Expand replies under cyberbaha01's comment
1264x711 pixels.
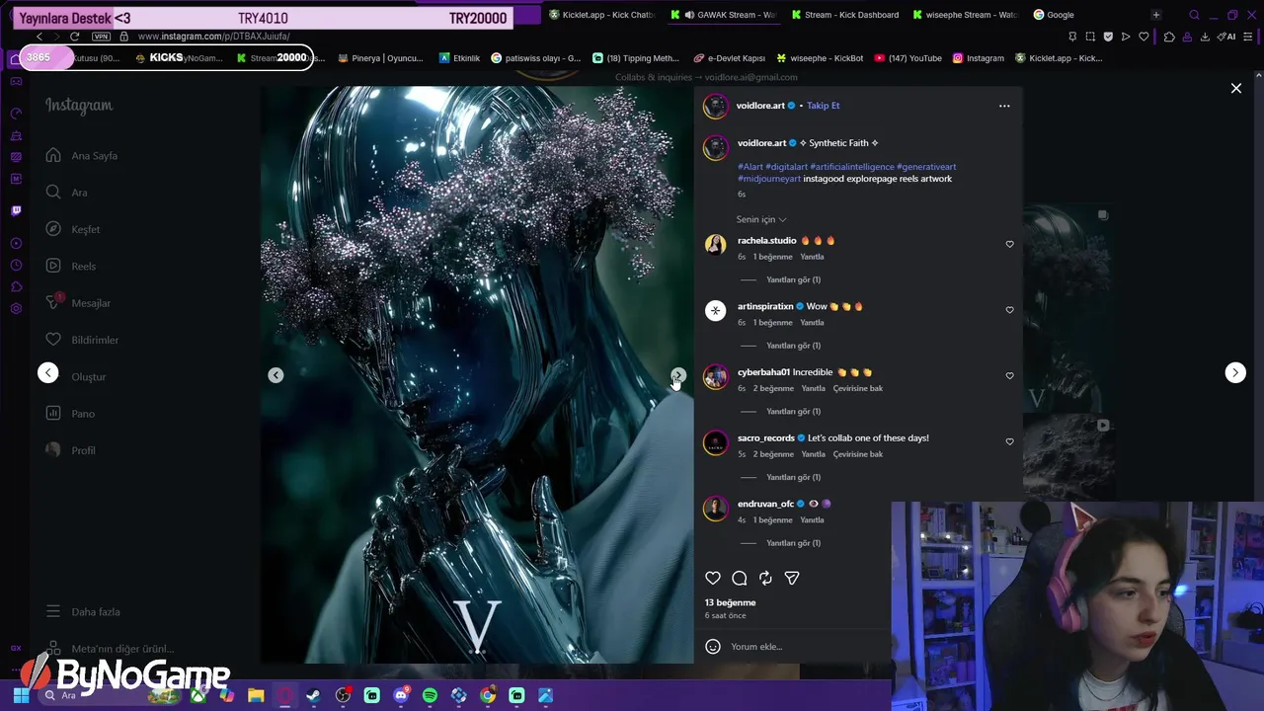pos(794,411)
